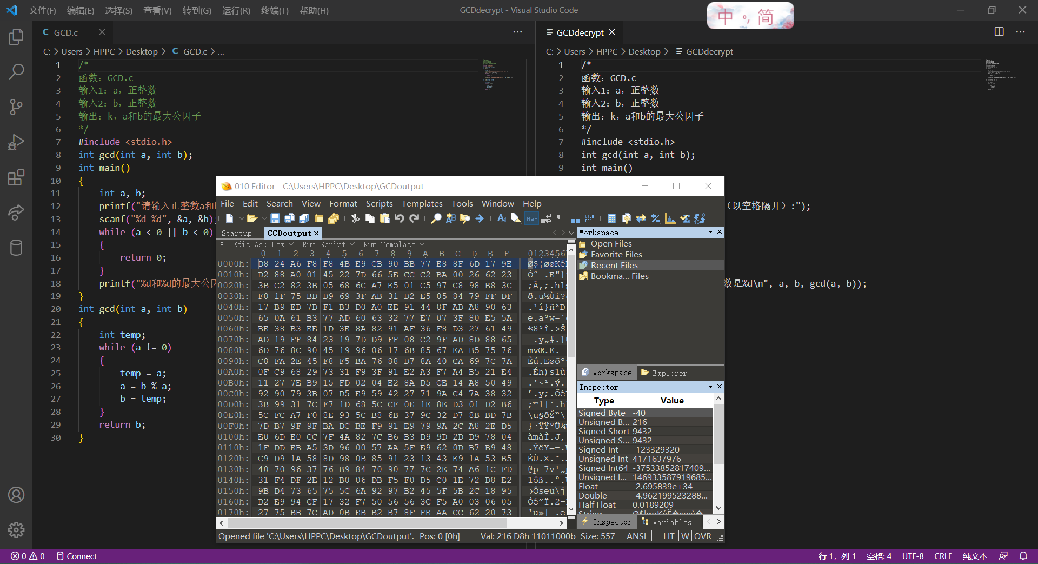Click the Find magnifier icon in 010 Editor

coord(436,218)
